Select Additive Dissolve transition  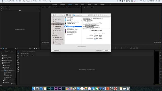point(10,69)
